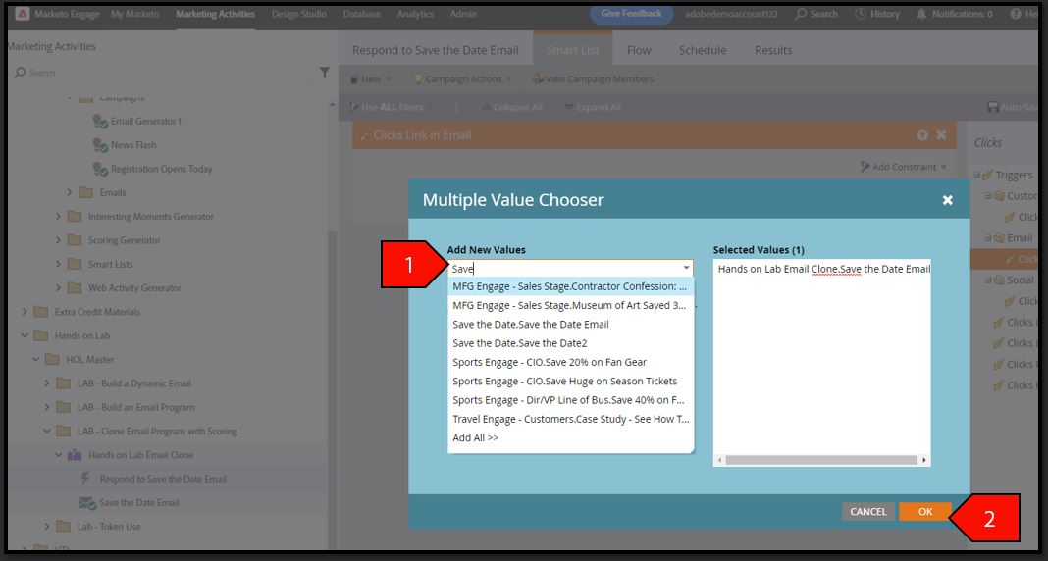This screenshot has height=561, width=1048.
Task: Select MFG Engage Contractor Confession option
Action: (x=571, y=286)
